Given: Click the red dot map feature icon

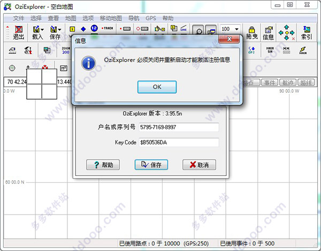Looking at the screenshot, I should click(x=125, y=29).
